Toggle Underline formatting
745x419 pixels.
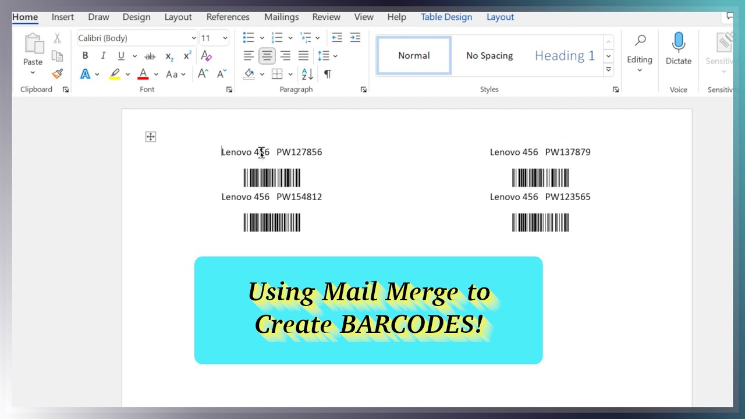pyautogui.click(x=121, y=56)
